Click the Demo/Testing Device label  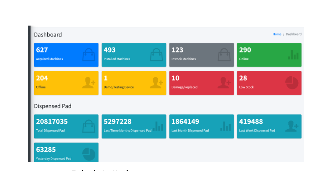(119, 87)
